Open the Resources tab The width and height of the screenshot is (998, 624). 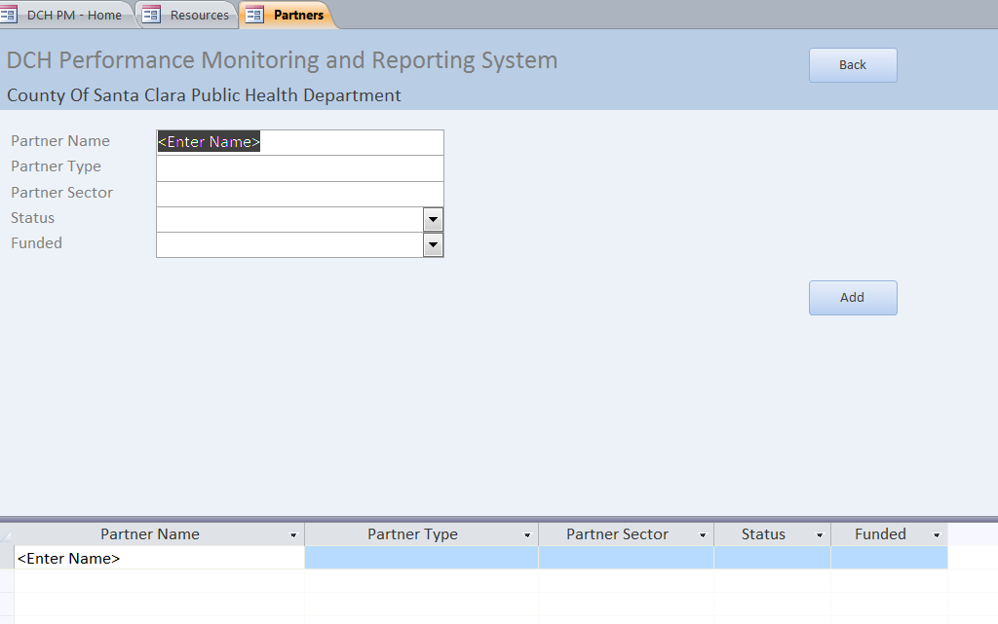click(x=199, y=15)
